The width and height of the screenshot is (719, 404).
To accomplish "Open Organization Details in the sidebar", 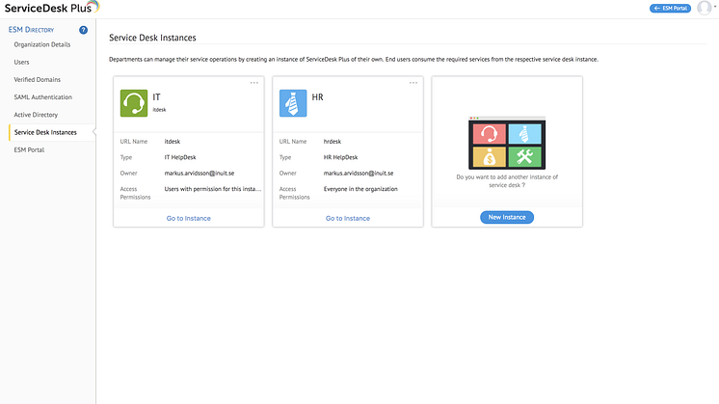I will point(42,44).
